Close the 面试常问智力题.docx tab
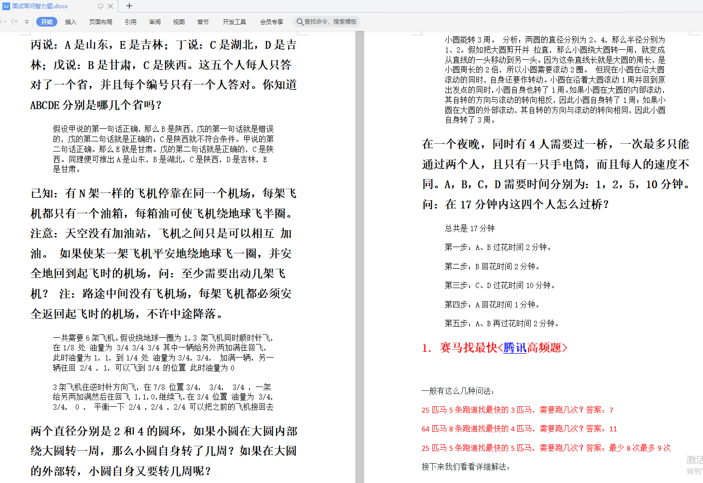Image resolution: width=703 pixels, height=483 pixels. click(x=110, y=6)
